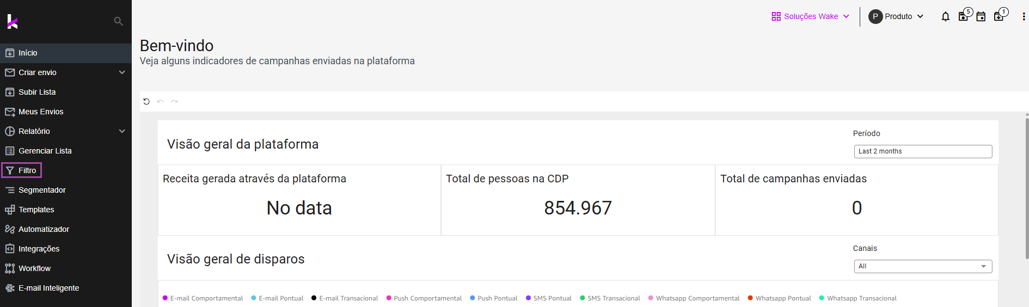The image size is (1029, 307).
Task: Click the Período field showing Last 2 months
Action: tap(922, 151)
